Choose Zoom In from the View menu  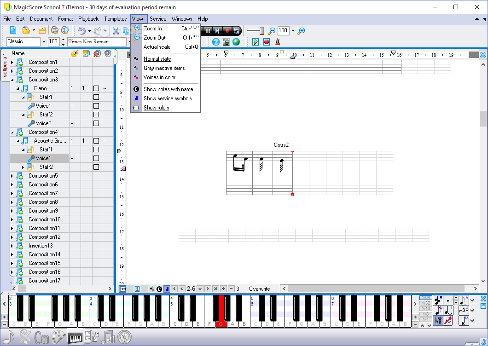165,29
